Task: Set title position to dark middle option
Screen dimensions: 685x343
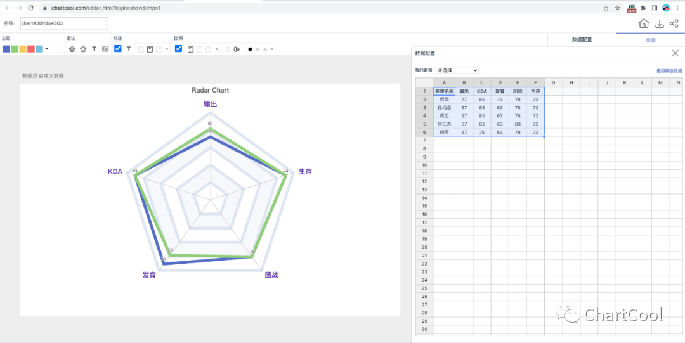Action: pyautogui.click(x=150, y=49)
